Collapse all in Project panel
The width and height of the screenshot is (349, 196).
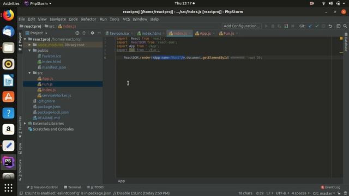pyautogui.click(x=84, y=33)
